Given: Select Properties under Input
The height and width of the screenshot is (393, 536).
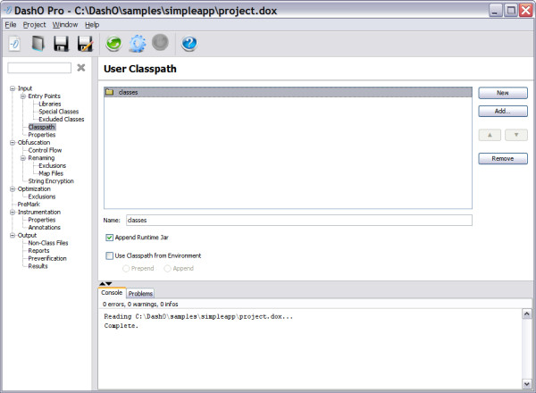Looking at the screenshot, I should point(42,135).
